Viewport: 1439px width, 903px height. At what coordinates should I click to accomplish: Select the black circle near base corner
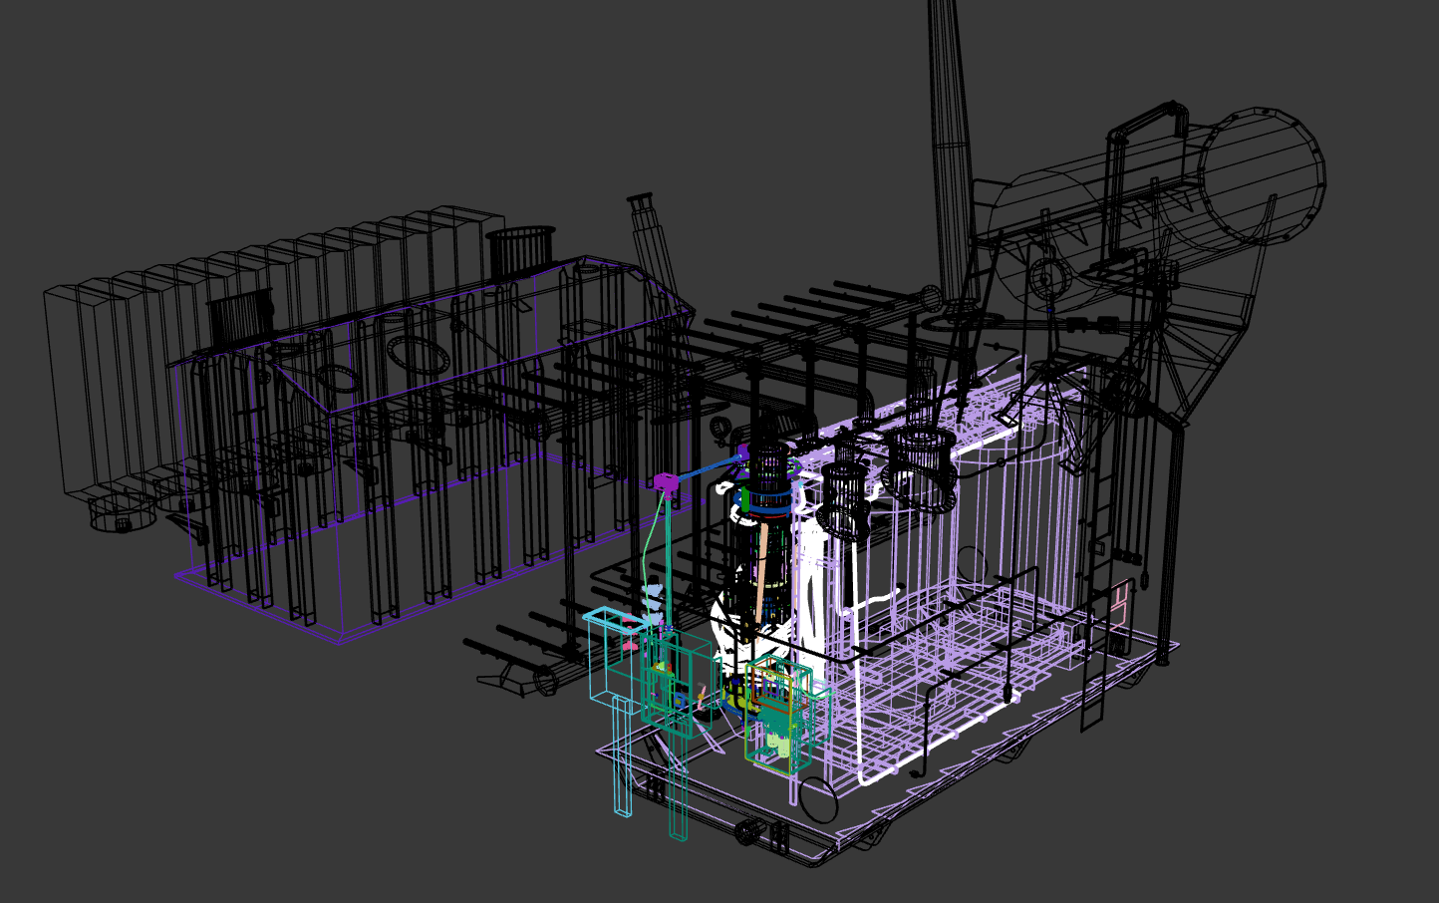point(818,799)
